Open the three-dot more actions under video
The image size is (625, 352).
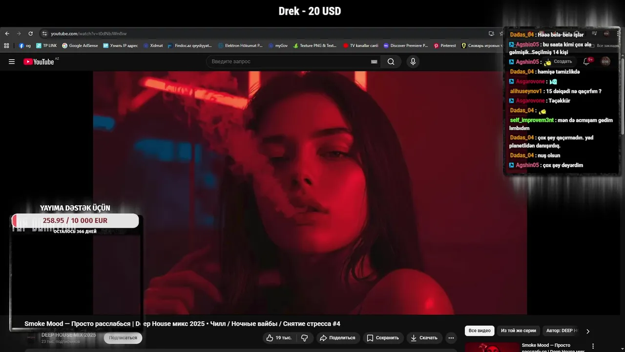point(451,338)
